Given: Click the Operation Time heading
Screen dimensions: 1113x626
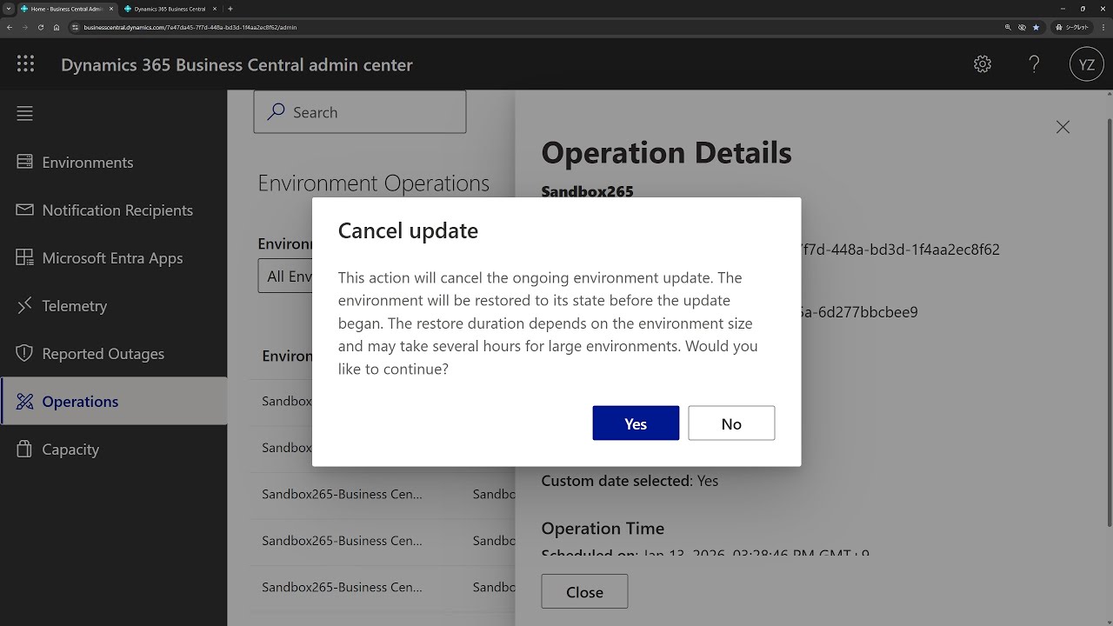Looking at the screenshot, I should (x=603, y=528).
